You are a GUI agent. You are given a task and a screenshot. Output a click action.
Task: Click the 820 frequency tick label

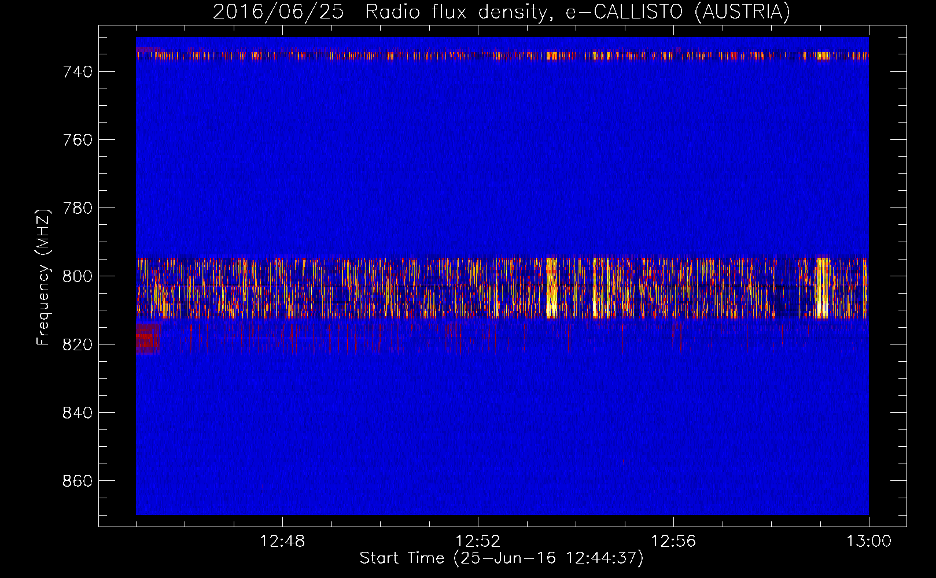click(x=78, y=344)
